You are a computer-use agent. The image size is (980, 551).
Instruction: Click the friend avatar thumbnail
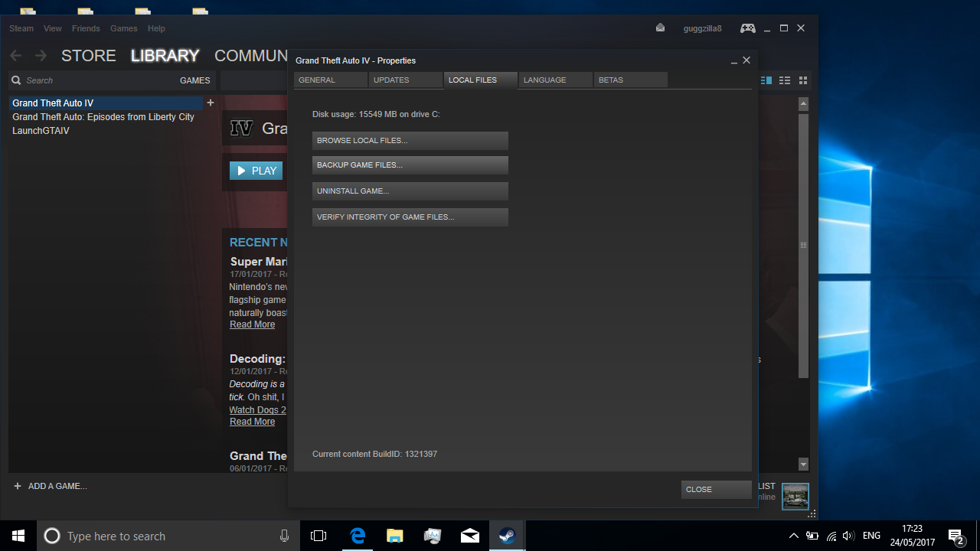(795, 497)
